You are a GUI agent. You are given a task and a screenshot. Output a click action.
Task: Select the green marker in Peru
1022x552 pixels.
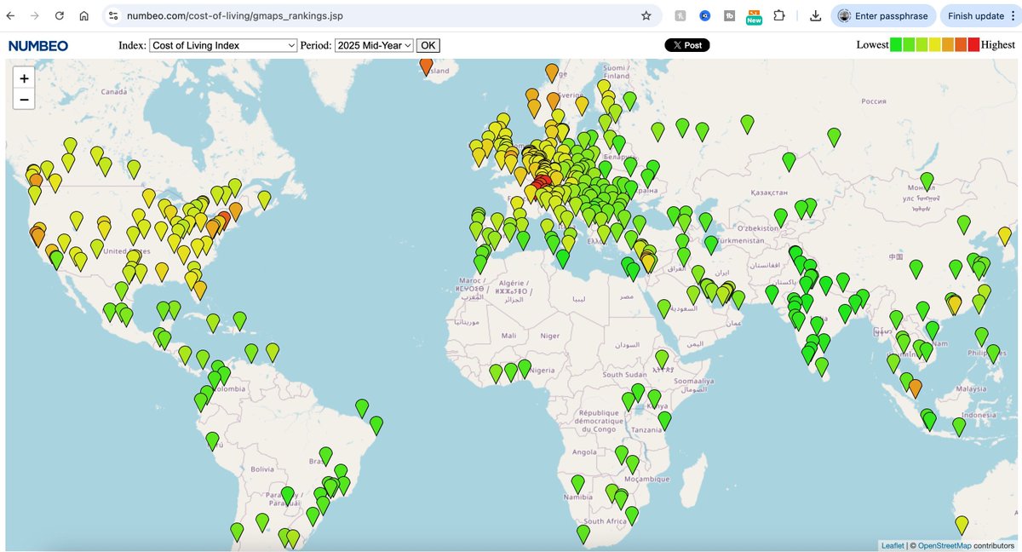[x=212, y=440]
